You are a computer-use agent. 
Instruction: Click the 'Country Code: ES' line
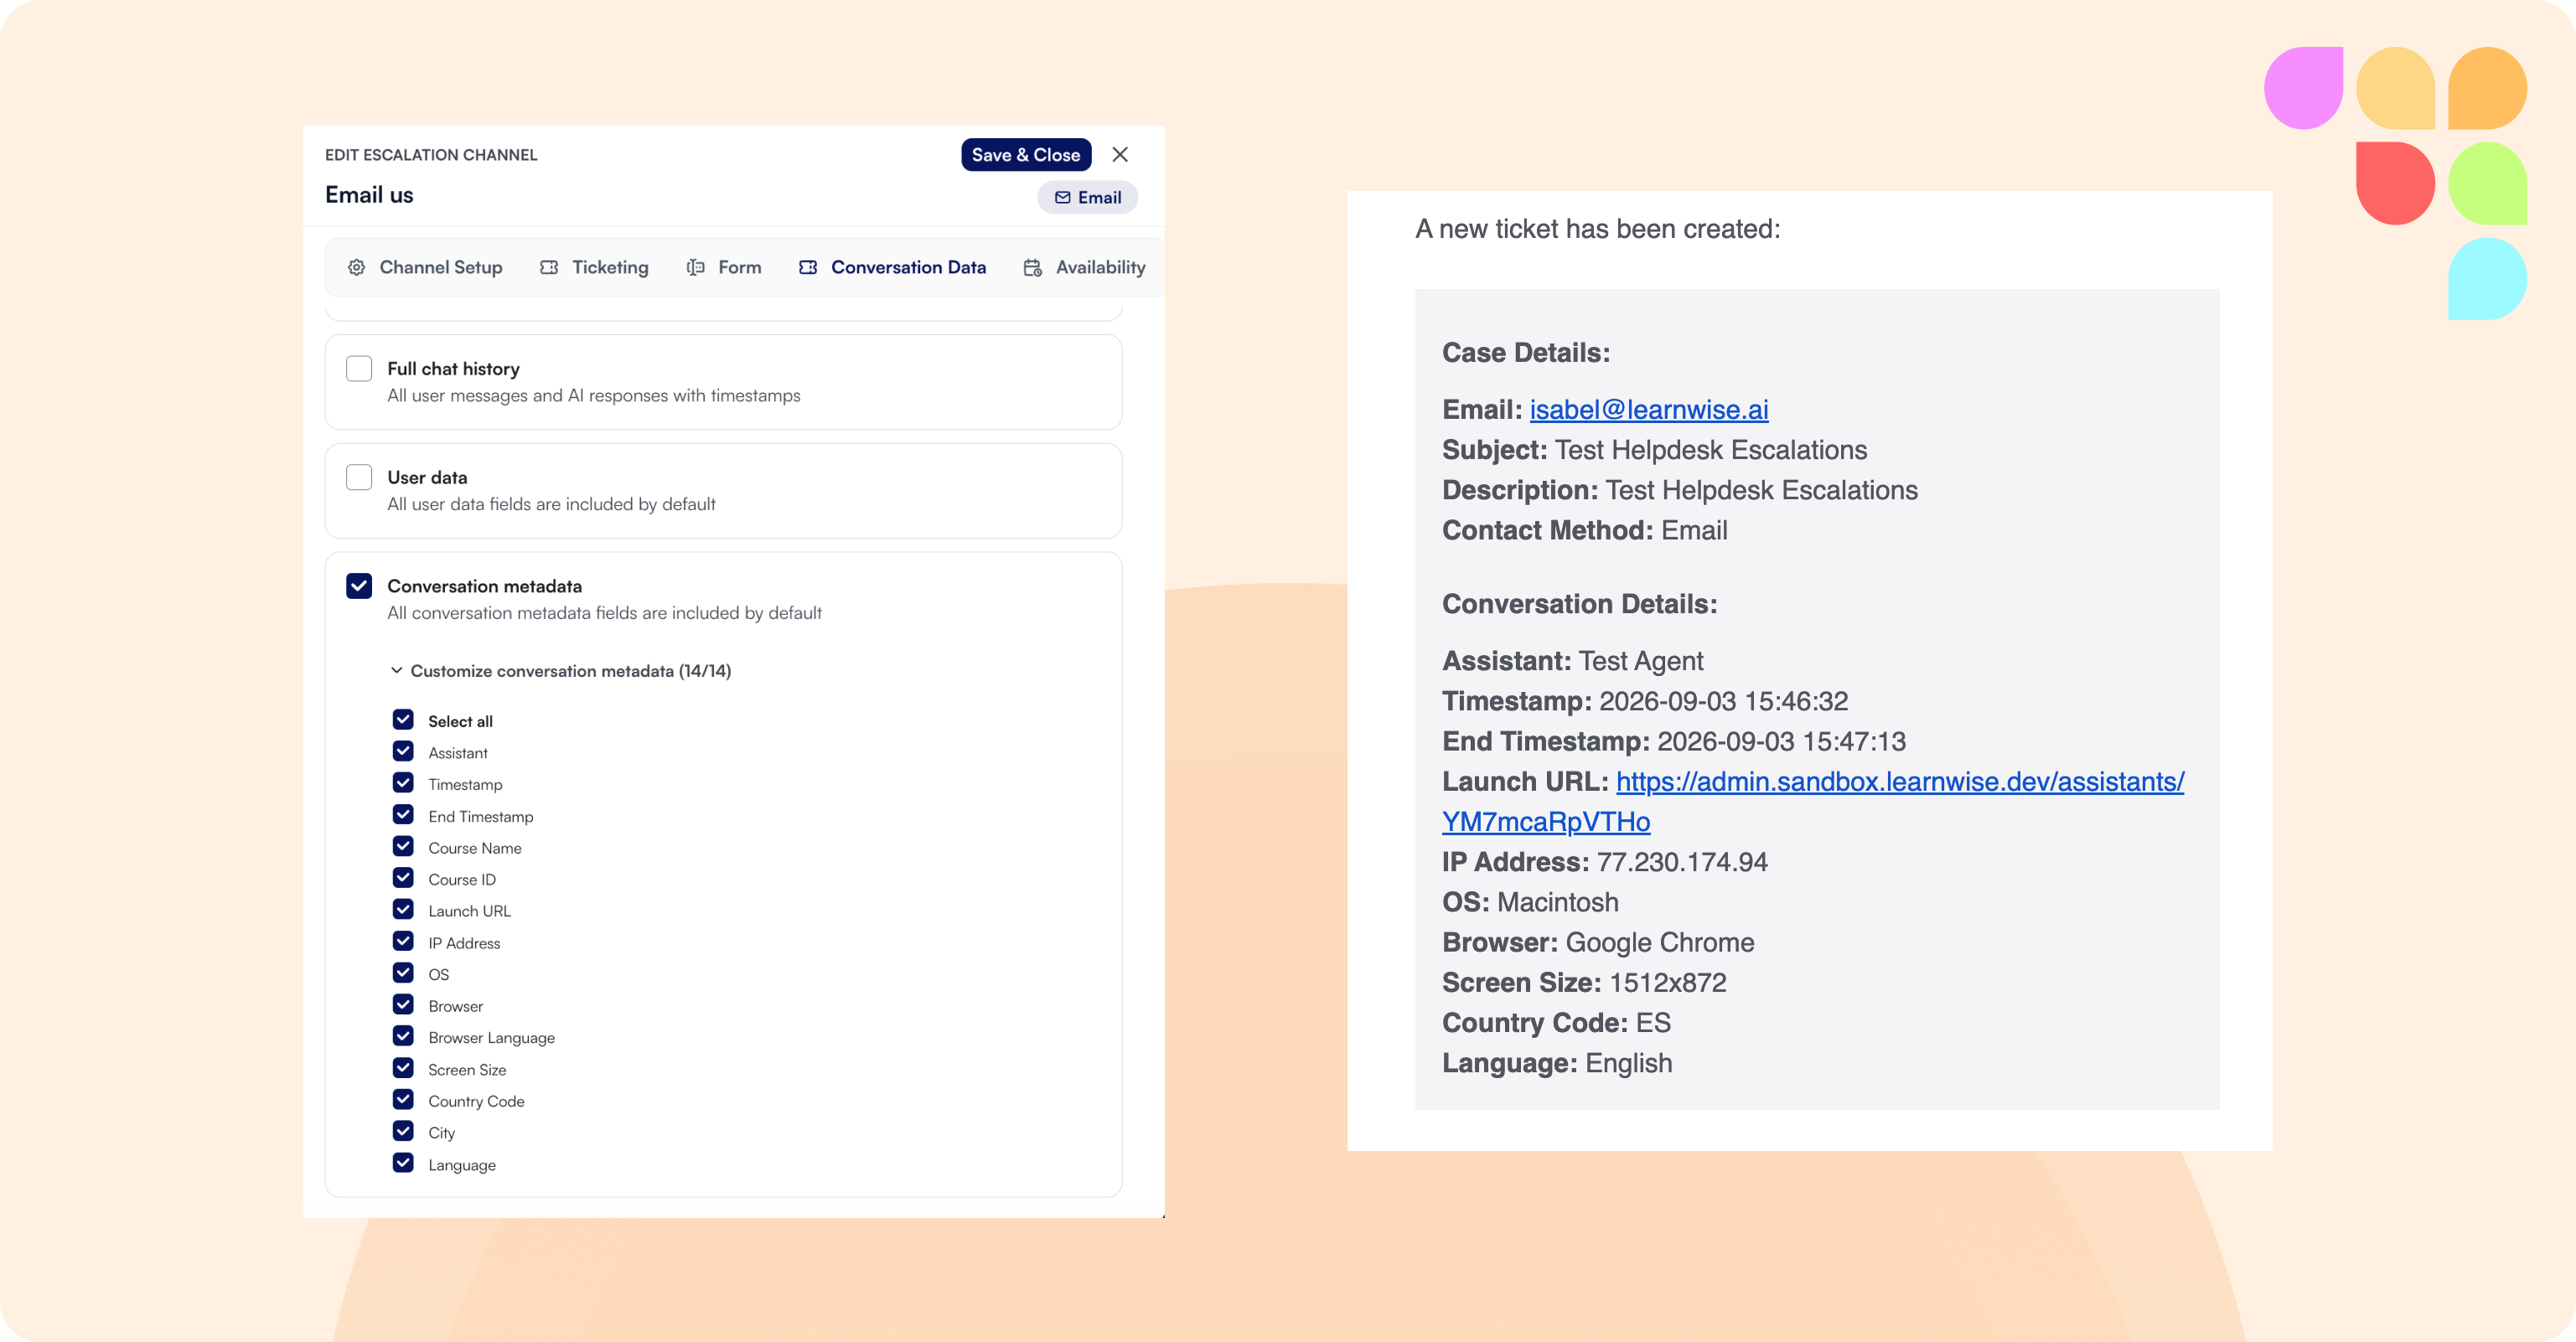[x=1556, y=1023]
